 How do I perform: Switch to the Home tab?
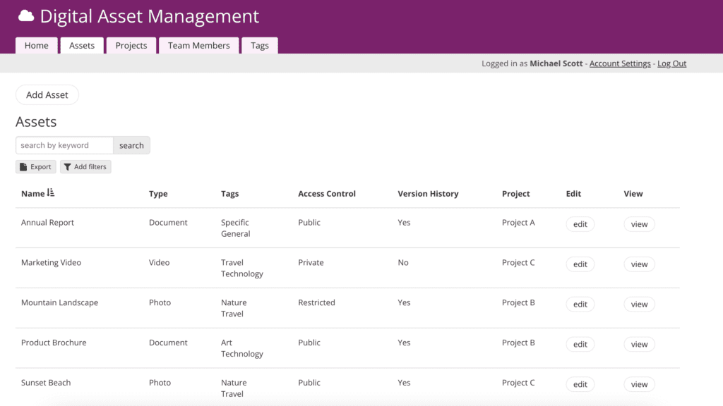37,45
